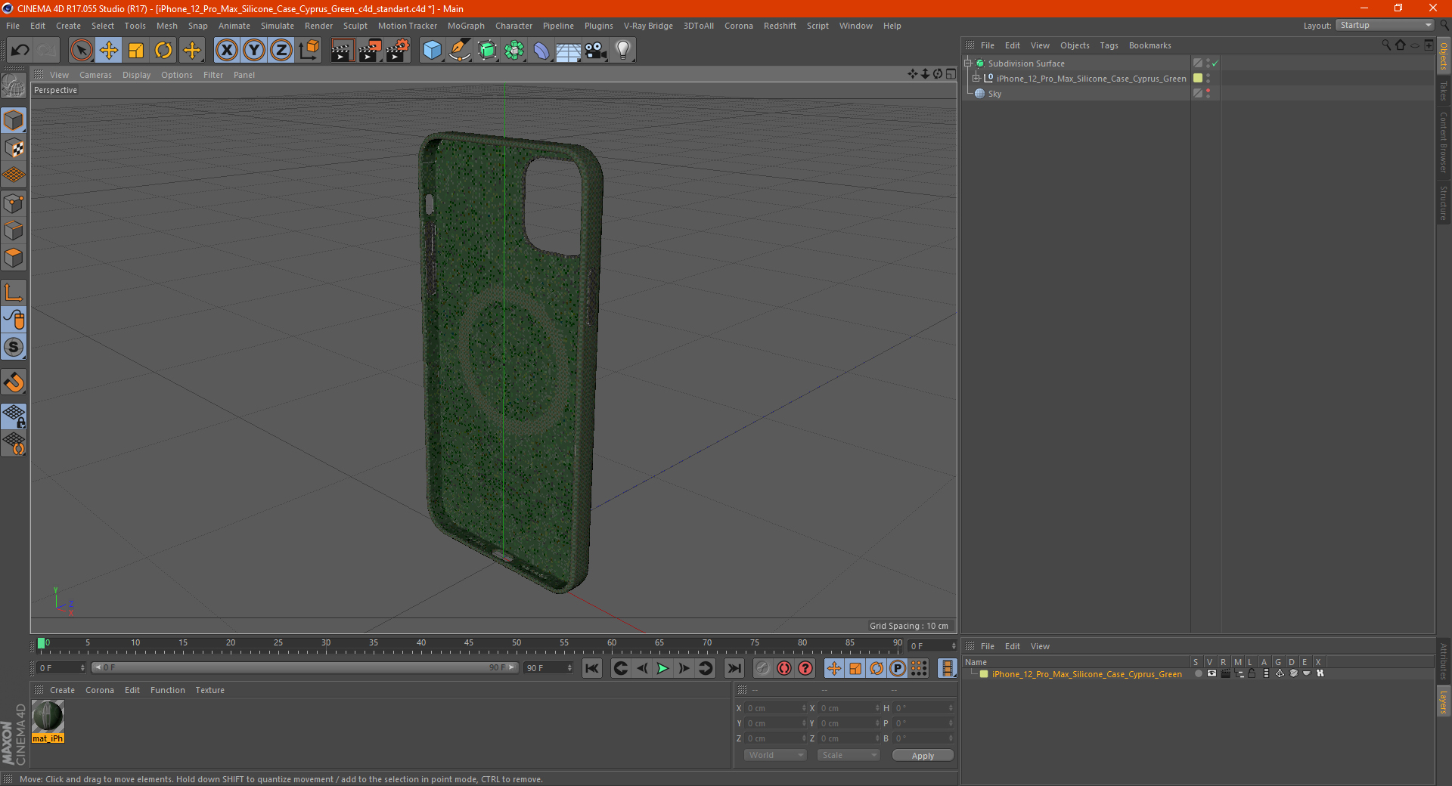Open Edit Render Settings icon
Viewport: 1452px width, 786px height.
coord(398,51)
